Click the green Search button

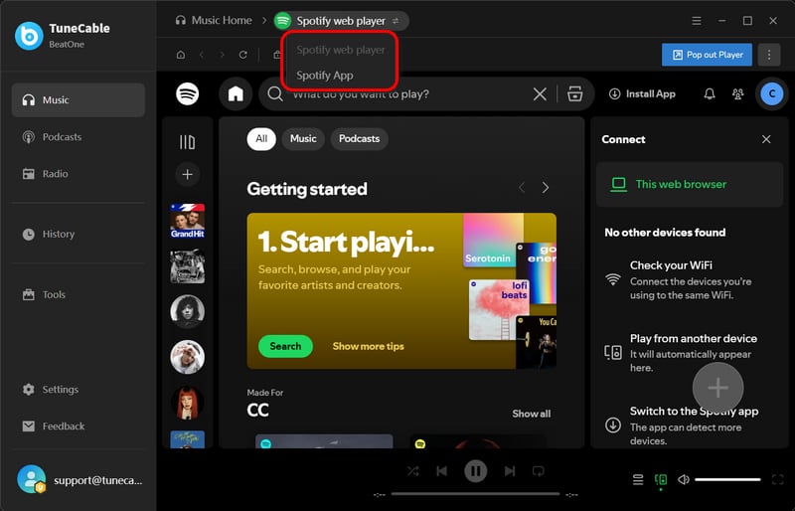[285, 346]
